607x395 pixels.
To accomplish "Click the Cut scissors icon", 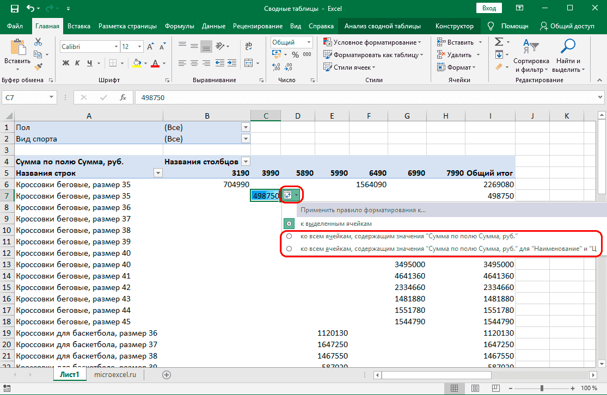I will point(38,42).
